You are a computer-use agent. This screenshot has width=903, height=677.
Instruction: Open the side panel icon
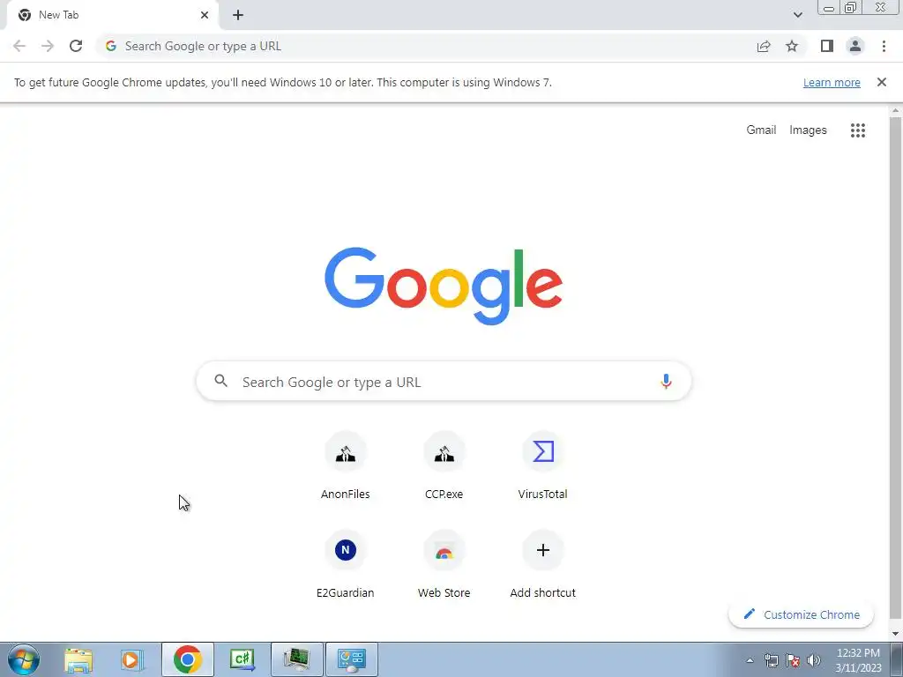pyautogui.click(x=827, y=46)
